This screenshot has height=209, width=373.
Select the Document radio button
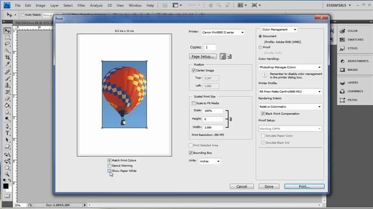point(261,36)
